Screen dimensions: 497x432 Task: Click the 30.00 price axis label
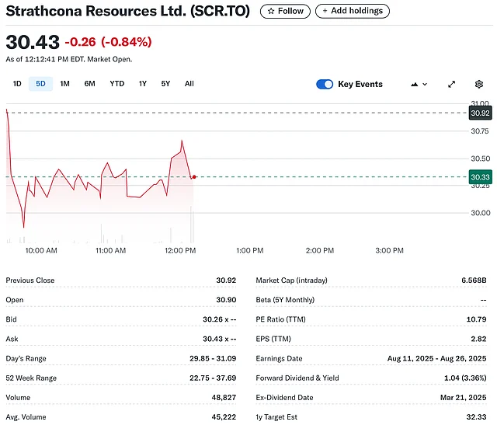click(x=481, y=213)
